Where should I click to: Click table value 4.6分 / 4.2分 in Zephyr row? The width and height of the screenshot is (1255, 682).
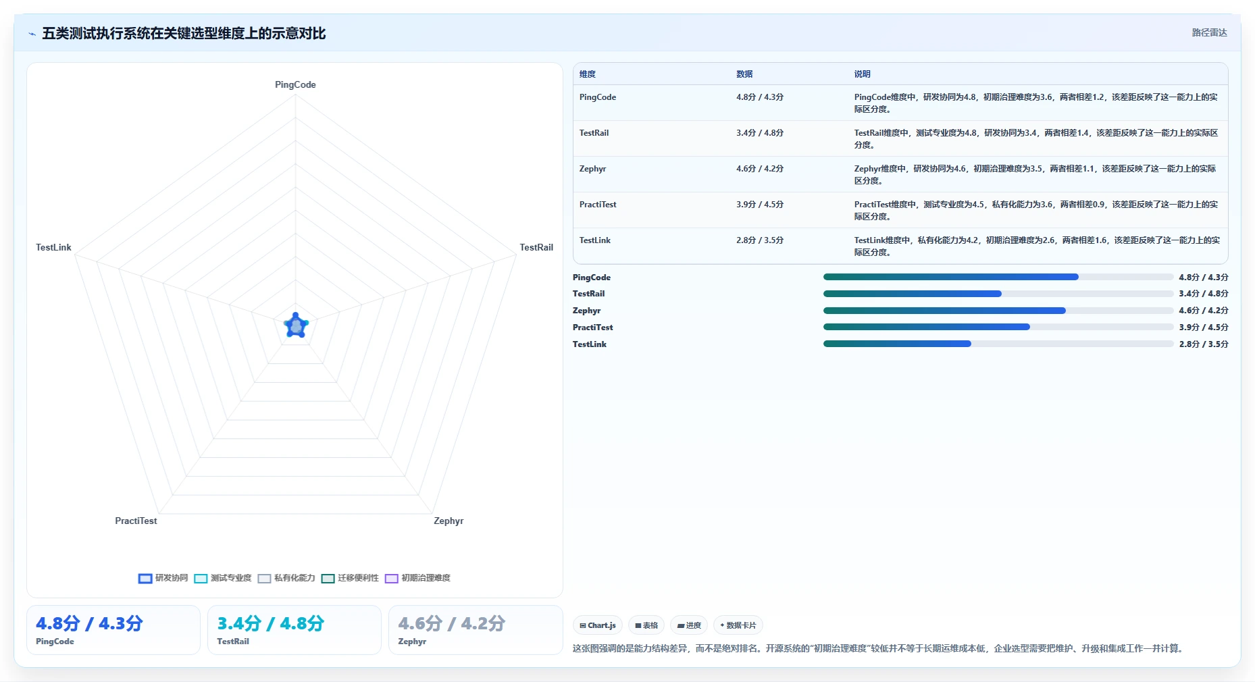pos(760,169)
